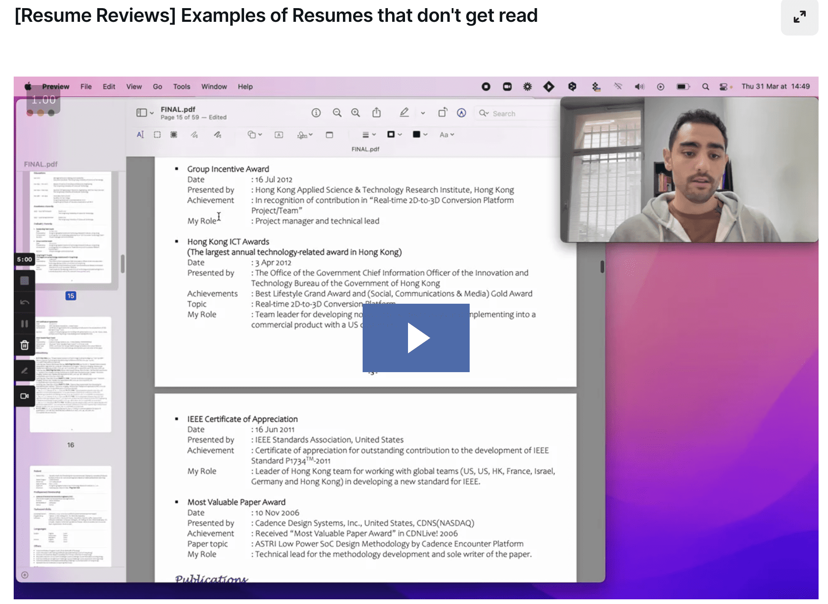Toggle the Markup toolbar button
Image resolution: width=828 pixels, height=604 pixels.
461,113
